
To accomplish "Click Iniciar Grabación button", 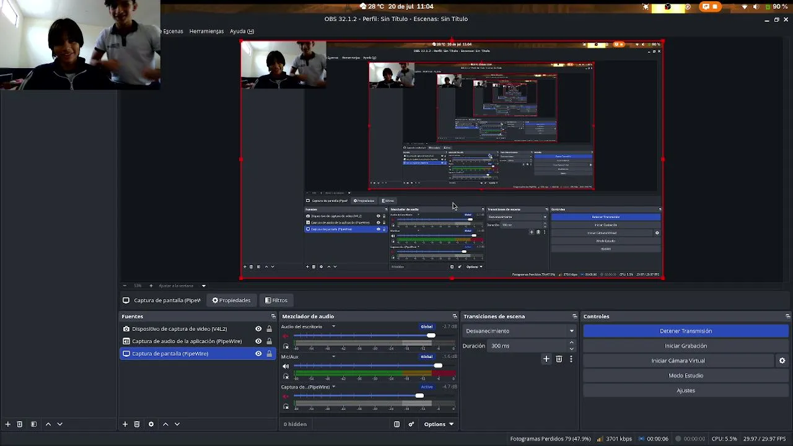I will pos(686,346).
